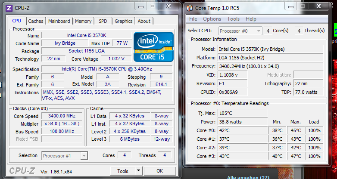Close the Core Temp window

point(319,6)
